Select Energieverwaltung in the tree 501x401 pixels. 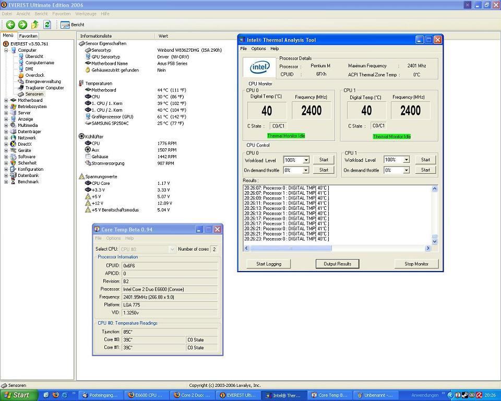43,81
